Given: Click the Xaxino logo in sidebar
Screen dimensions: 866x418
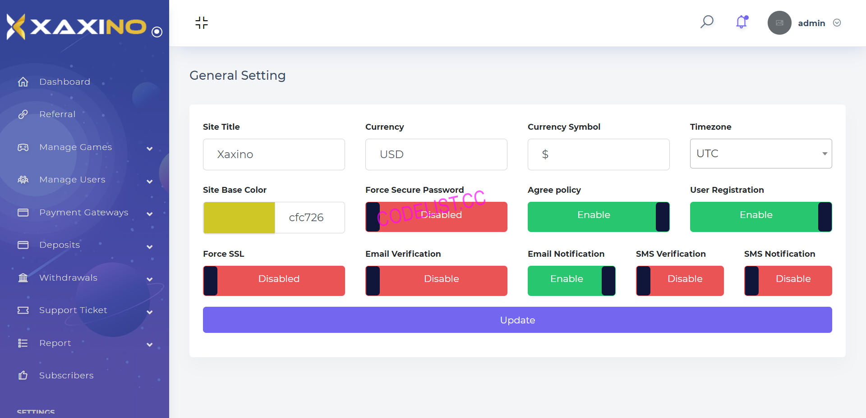Looking at the screenshot, I should click(76, 27).
